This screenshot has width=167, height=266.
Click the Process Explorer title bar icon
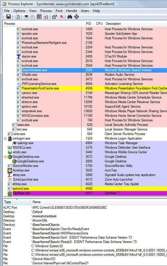(4, 4)
